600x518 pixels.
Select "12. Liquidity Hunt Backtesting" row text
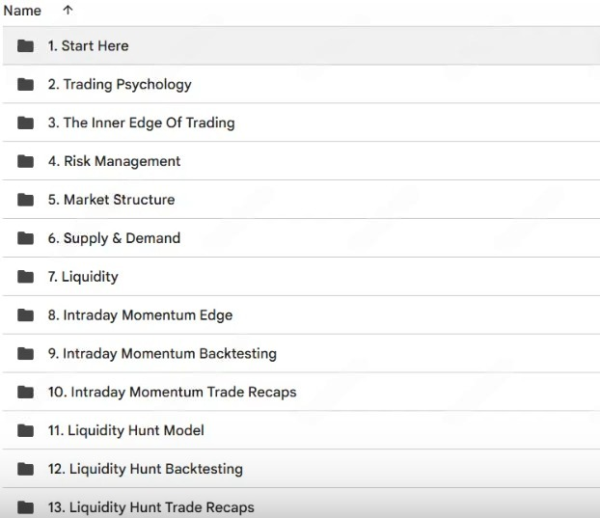pyautogui.click(x=145, y=469)
